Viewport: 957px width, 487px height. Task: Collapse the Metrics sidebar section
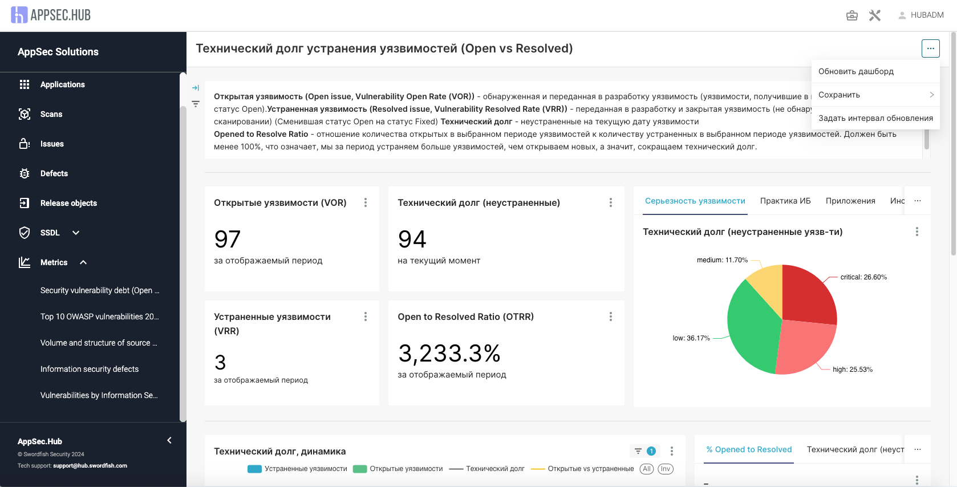(83, 262)
